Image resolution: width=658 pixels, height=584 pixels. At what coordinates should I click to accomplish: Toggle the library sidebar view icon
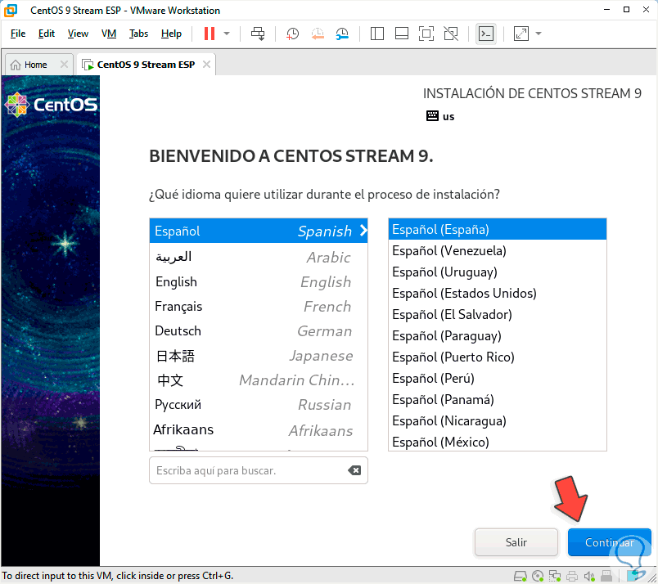coord(376,34)
